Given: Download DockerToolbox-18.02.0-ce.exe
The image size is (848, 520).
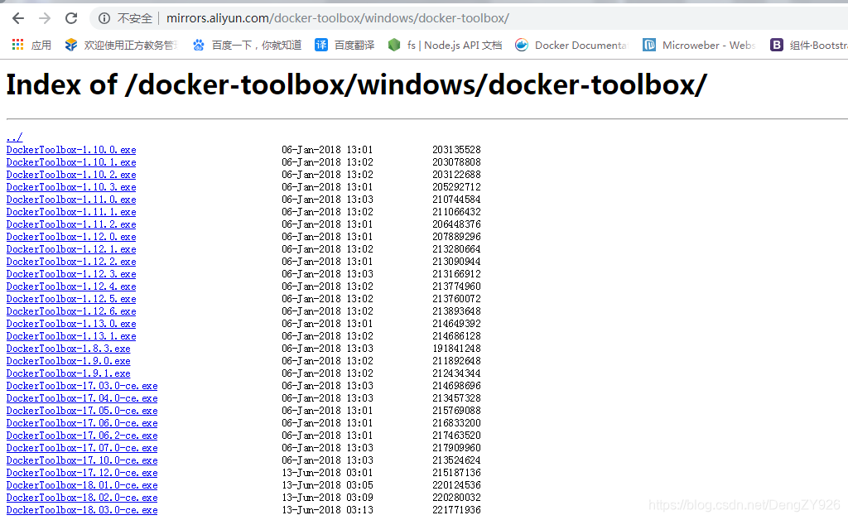Looking at the screenshot, I should 82,498.
